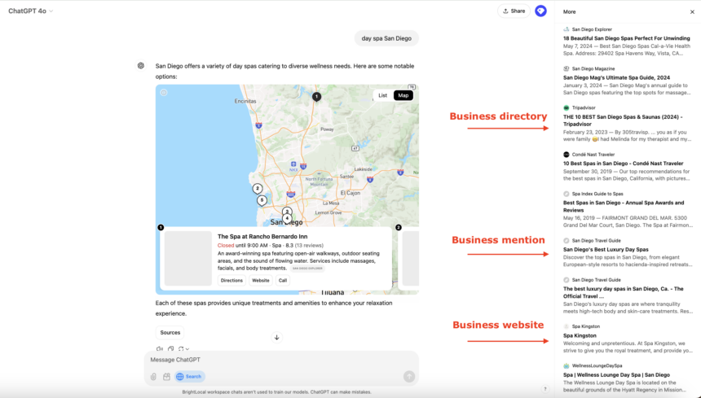Open the user profile avatar icon
Image resolution: width=701 pixels, height=398 pixels.
(x=540, y=11)
